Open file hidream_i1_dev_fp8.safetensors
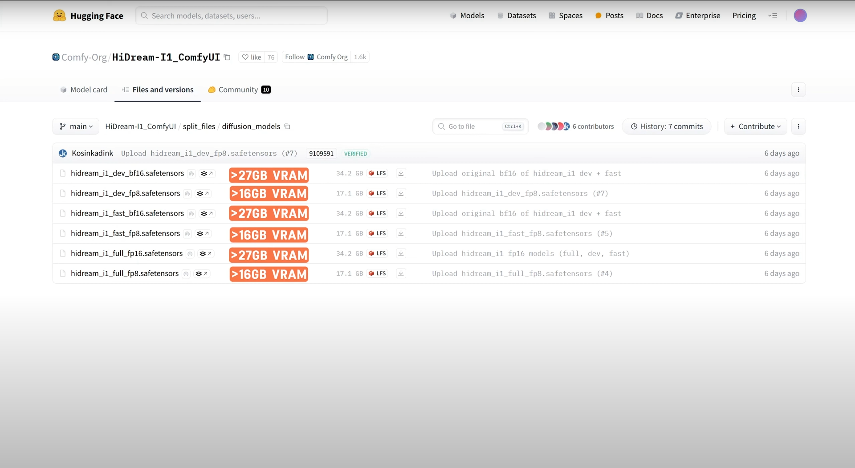The height and width of the screenshot is (468, 855). click(126, 193)
